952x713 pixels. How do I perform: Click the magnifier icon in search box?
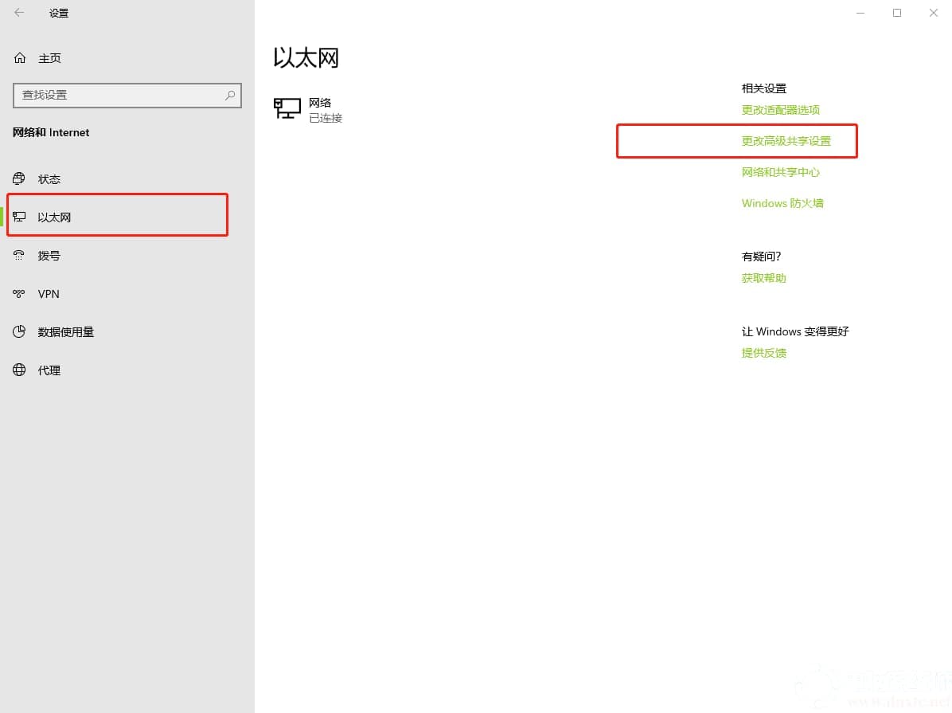coord(230,96)
